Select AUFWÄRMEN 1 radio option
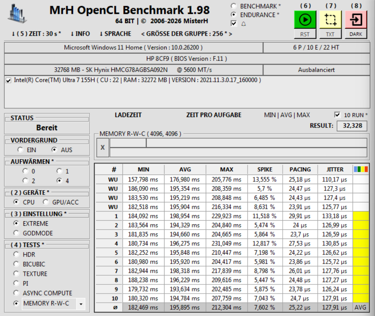 click(x=59, y=171)
